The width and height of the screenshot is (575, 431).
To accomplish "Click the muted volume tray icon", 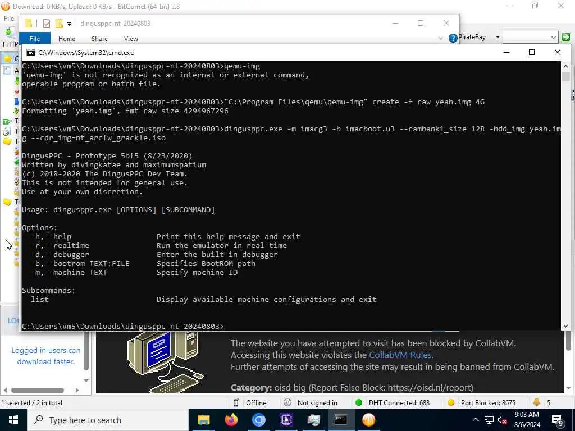I will (x=503, y=420).
